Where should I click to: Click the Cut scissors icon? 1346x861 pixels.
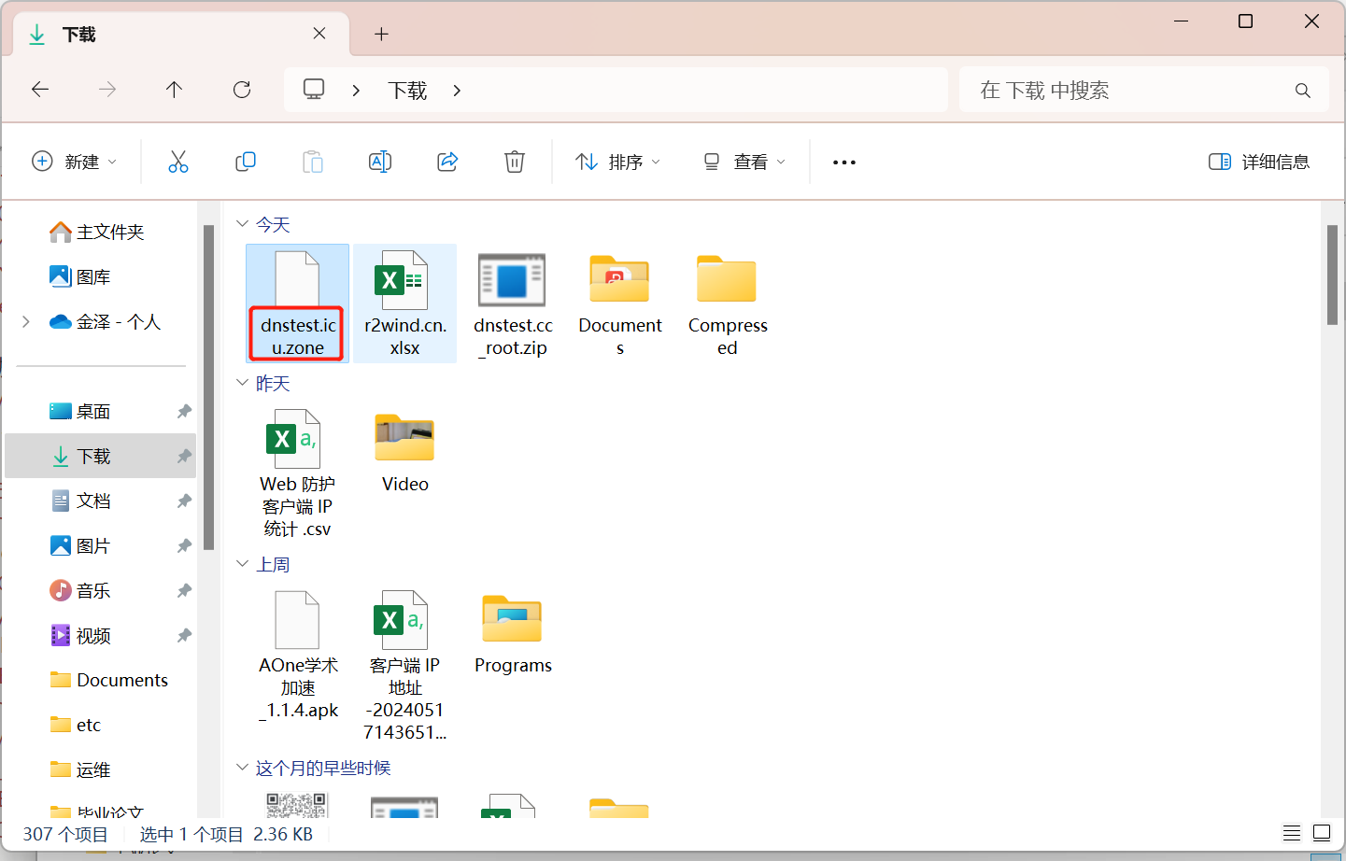coord(177,162)
